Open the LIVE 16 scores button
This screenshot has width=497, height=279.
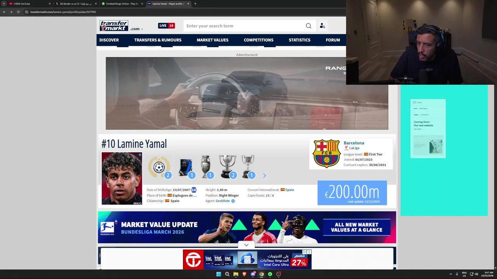tap(166, 26)
